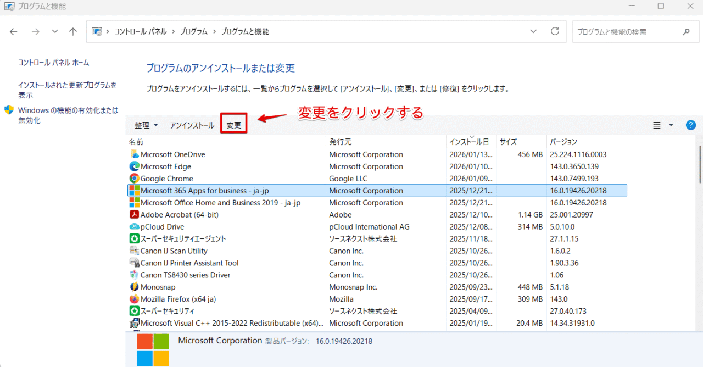Click the プログラムと機能の検索 search box
The image size is (703, 367).
click(x=626, y=32)
